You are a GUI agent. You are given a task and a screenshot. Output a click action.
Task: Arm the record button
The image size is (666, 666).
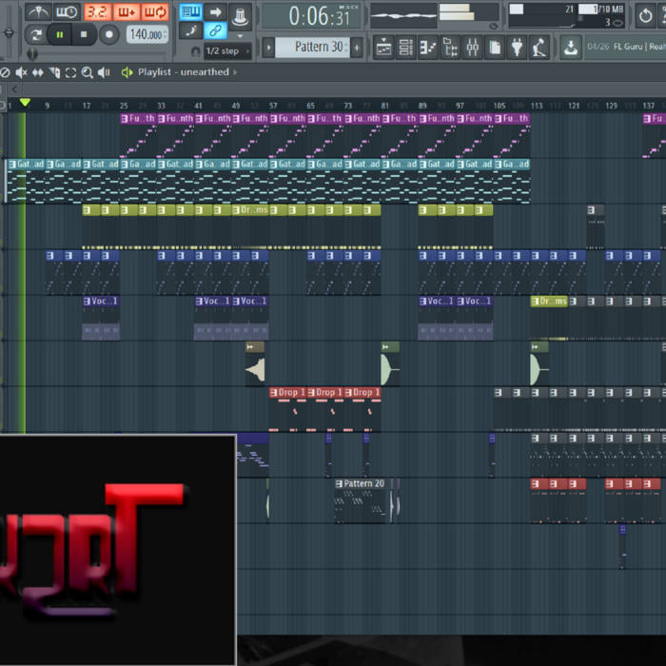pyautogui.click(x=108, y=34)
